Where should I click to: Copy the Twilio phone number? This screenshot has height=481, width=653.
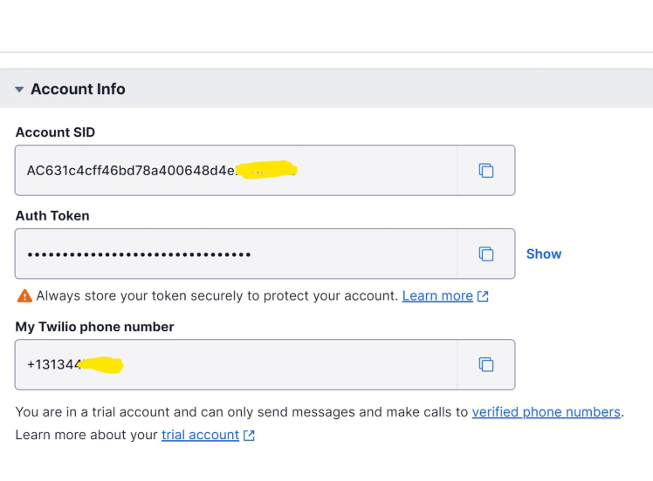486,364
